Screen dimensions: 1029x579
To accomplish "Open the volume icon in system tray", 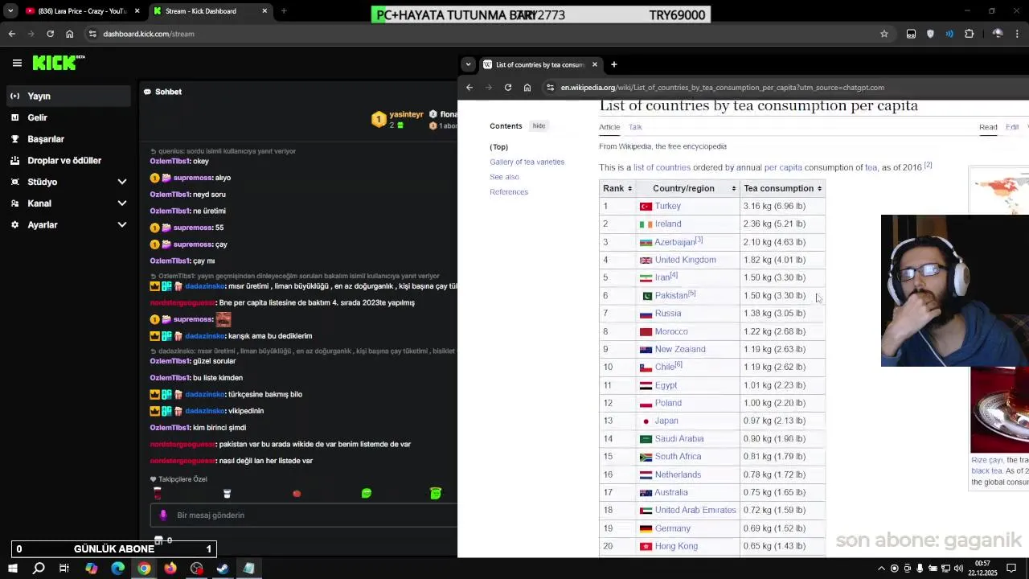I will point(958,569).
